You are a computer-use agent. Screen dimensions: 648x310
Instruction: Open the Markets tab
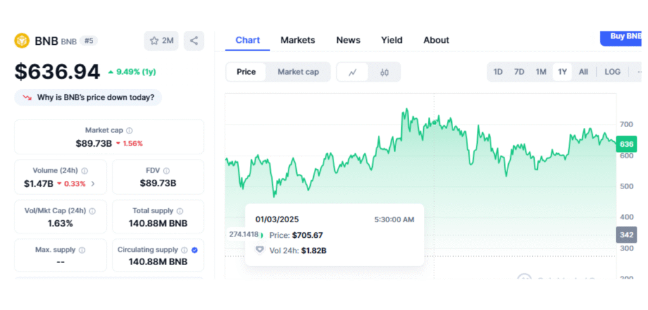pos(297,40)
